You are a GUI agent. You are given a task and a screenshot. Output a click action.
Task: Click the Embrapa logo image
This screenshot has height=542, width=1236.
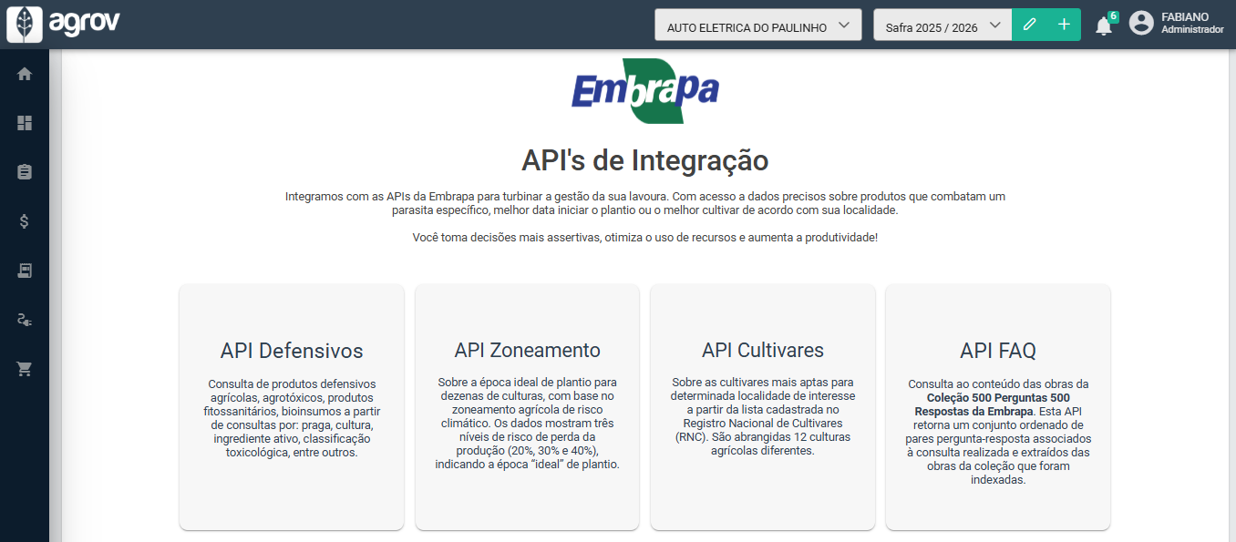645,90
